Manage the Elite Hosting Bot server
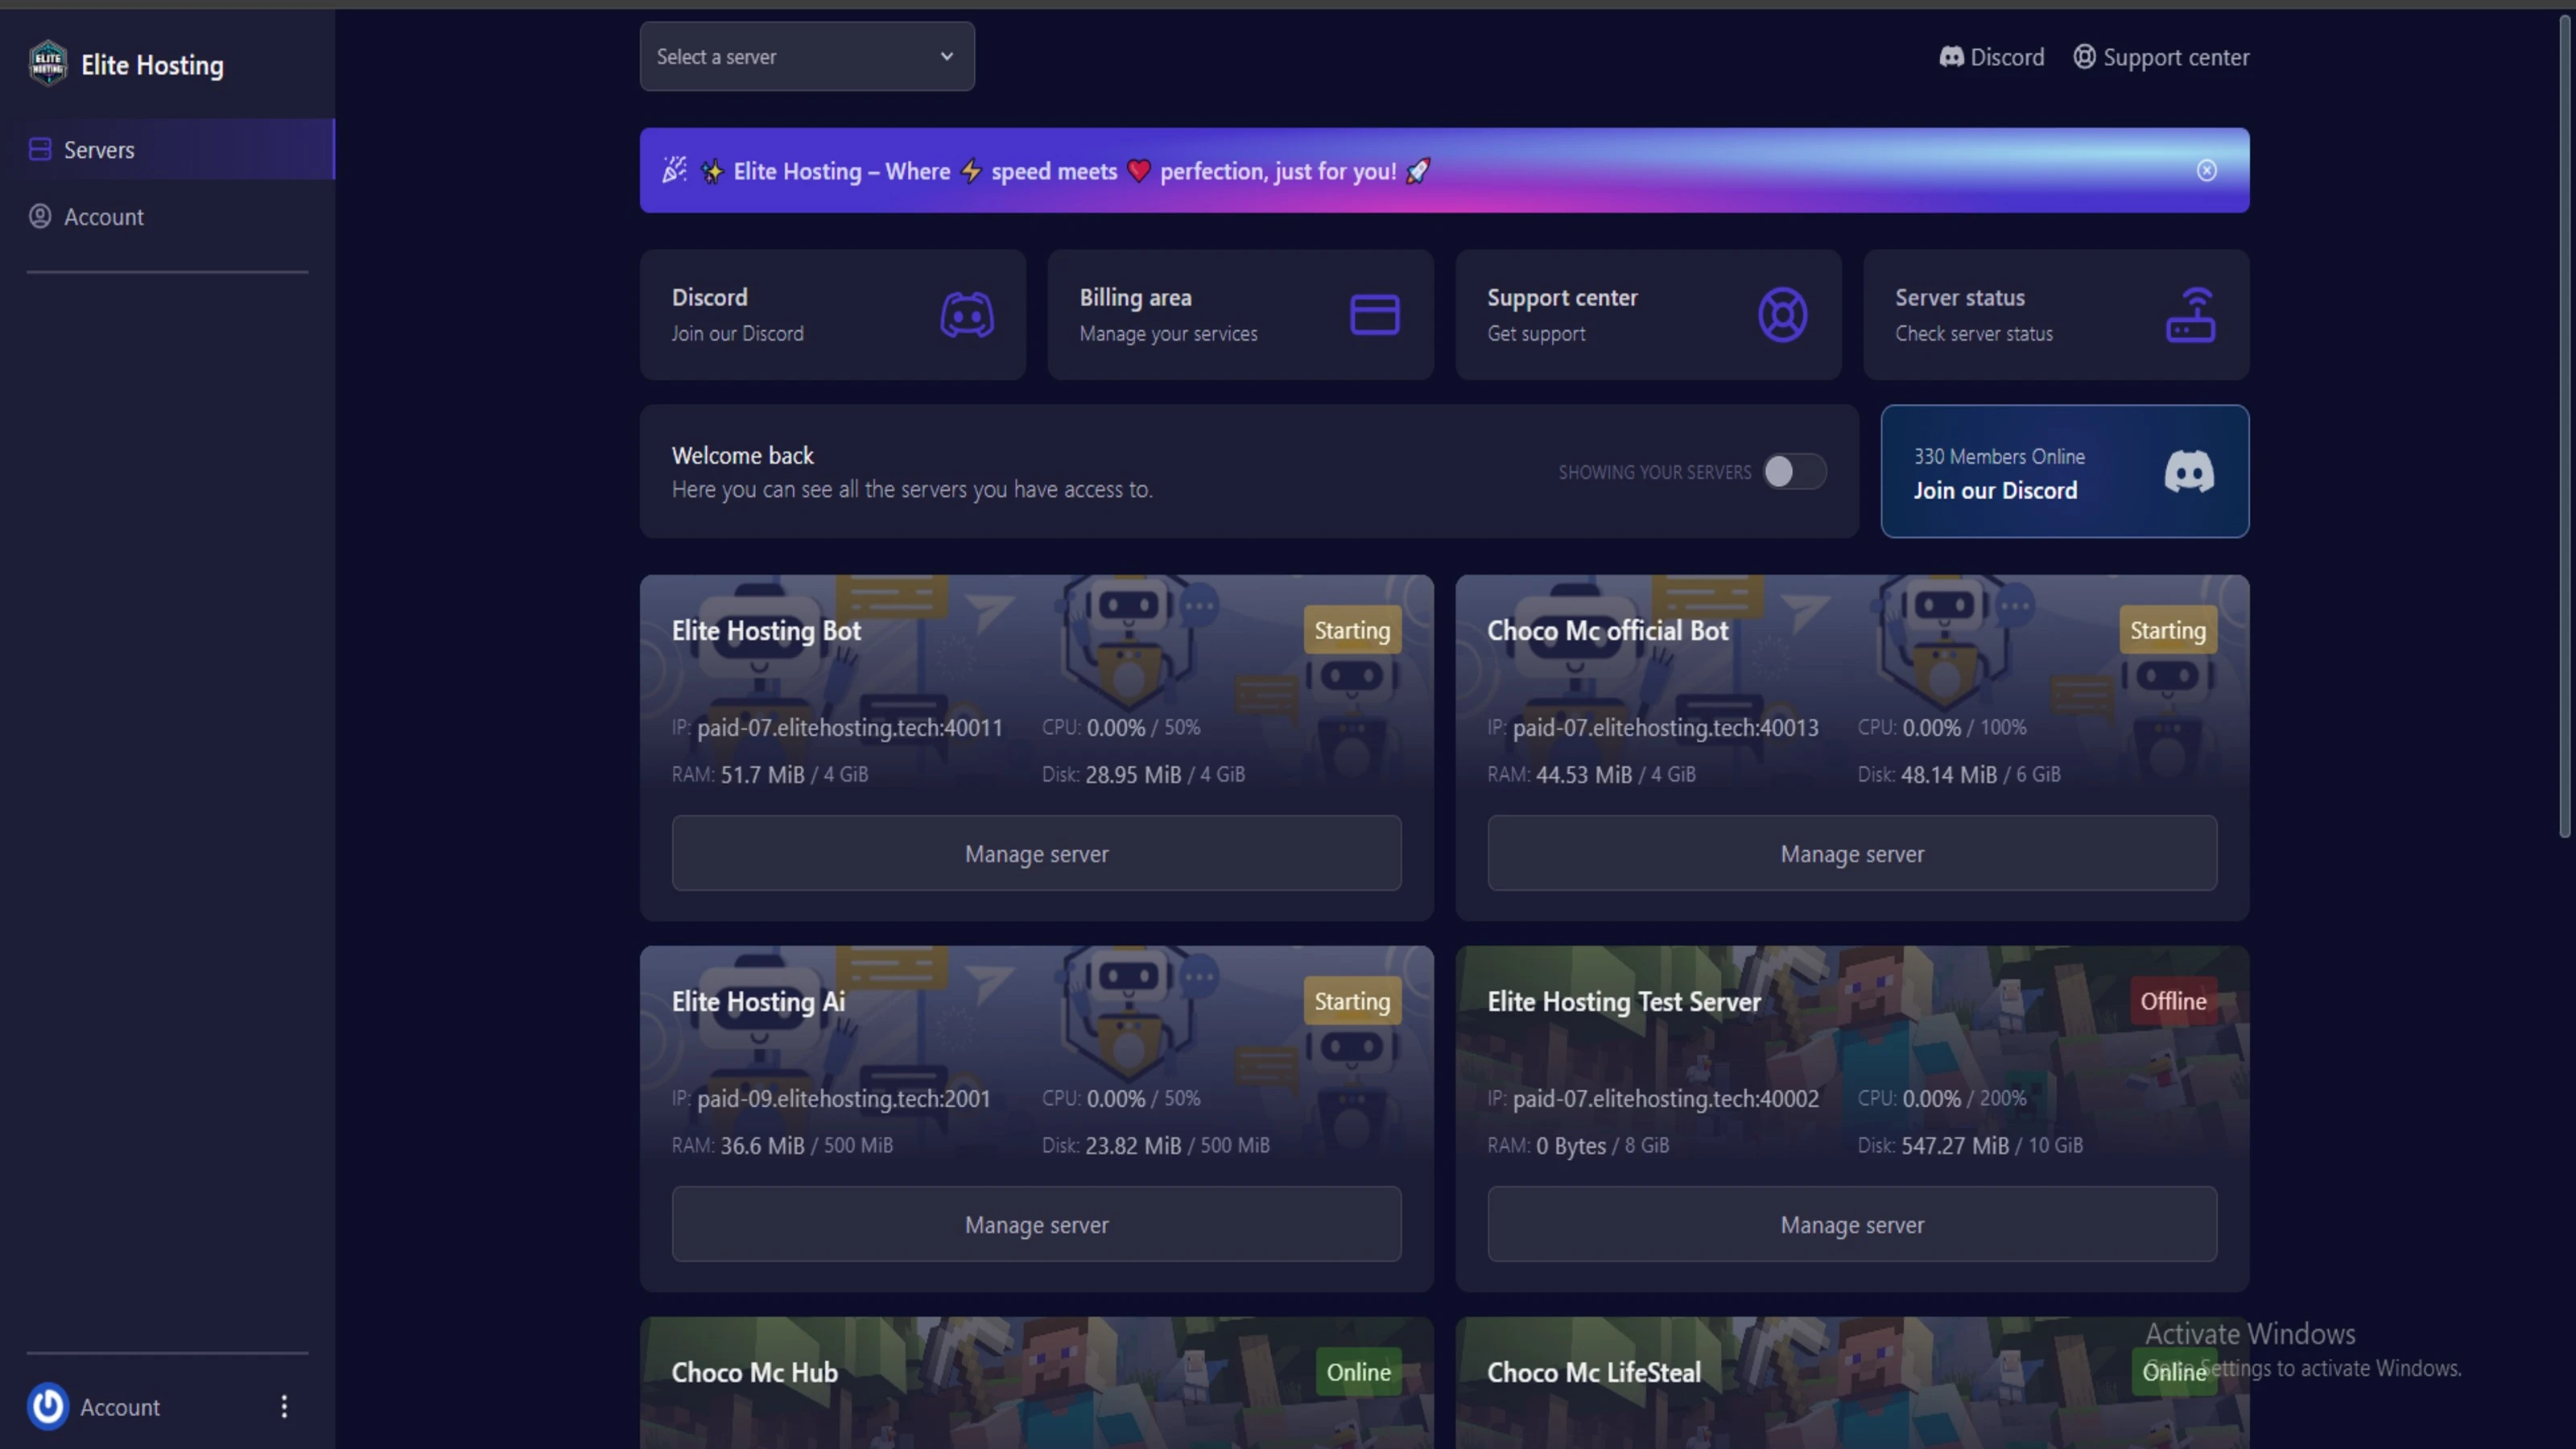The width and height of the screenshot is (2576, 1449). (1036, 854)
